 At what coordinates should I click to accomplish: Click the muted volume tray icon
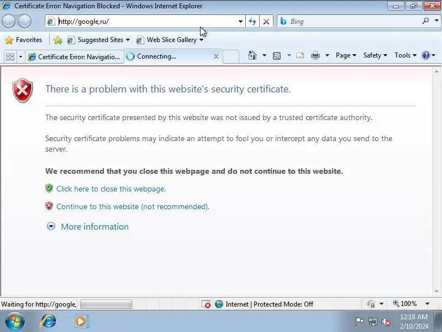coord(386,321)
